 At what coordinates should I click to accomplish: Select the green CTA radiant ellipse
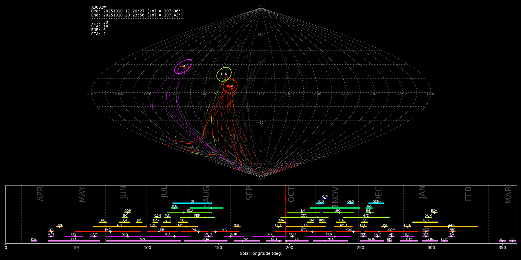pos(224,74)
